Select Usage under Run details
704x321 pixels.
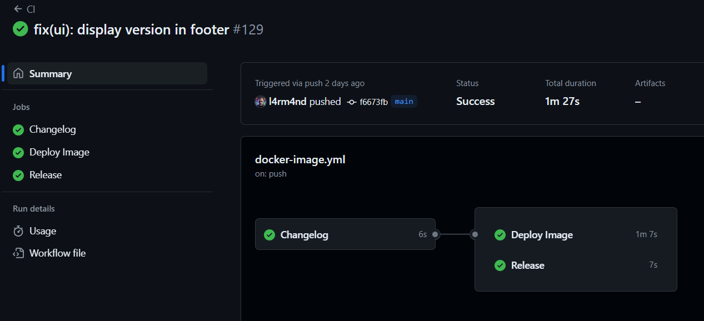[x=42, y=231]
